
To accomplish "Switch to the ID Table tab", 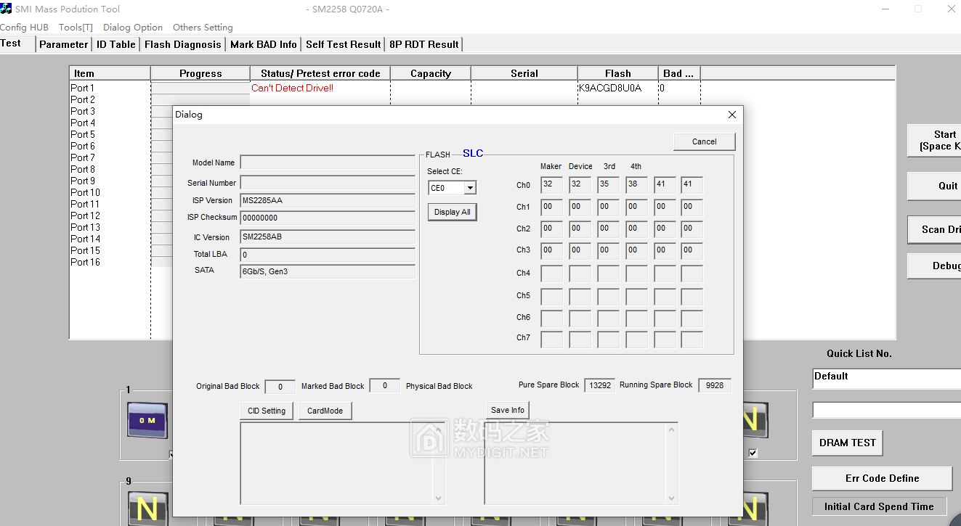I will tap(116, 44).
